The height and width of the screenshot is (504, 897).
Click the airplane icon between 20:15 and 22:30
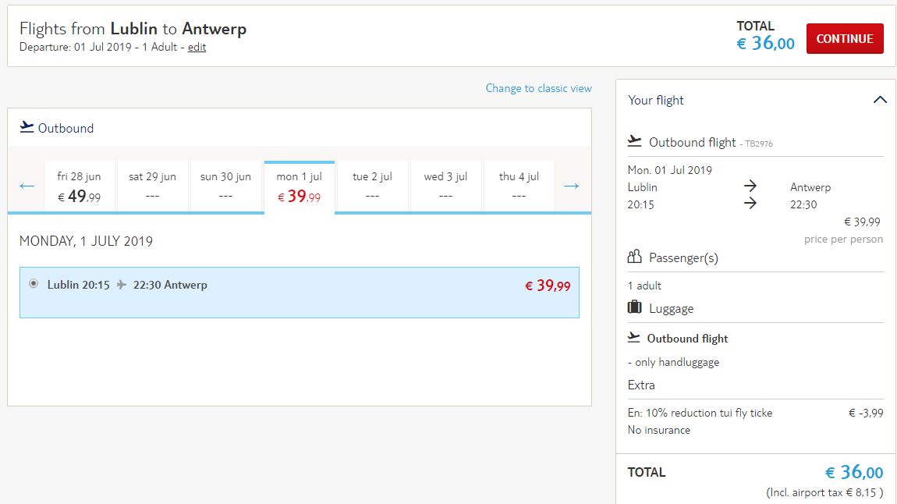click(x=121, y=284)
